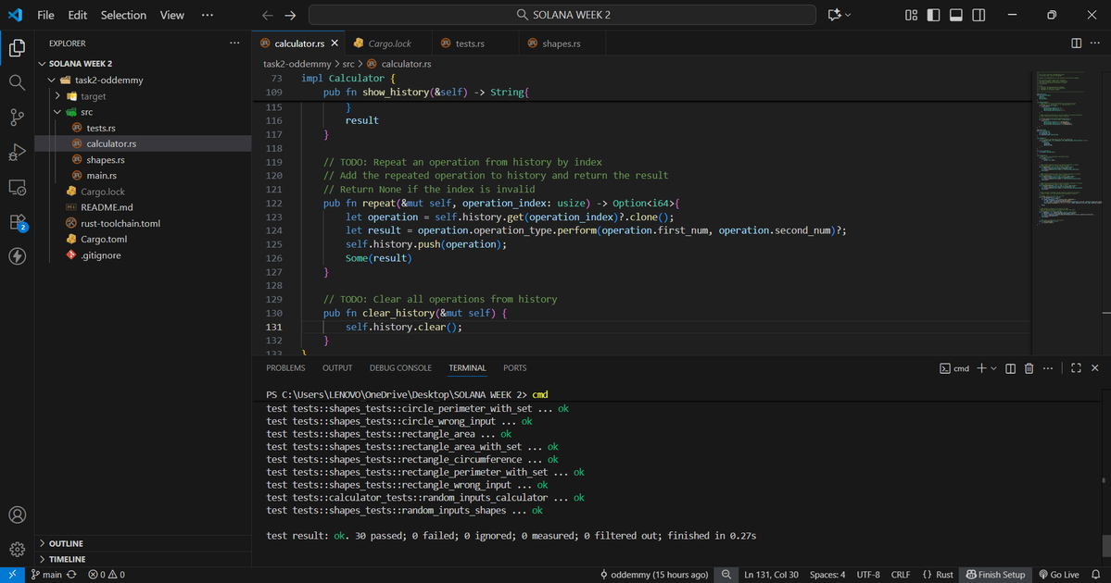The height and width of the screenshot is (583, 1111).
Task: Show more menus via title bar ellipsis
Action: coord(207,15)
